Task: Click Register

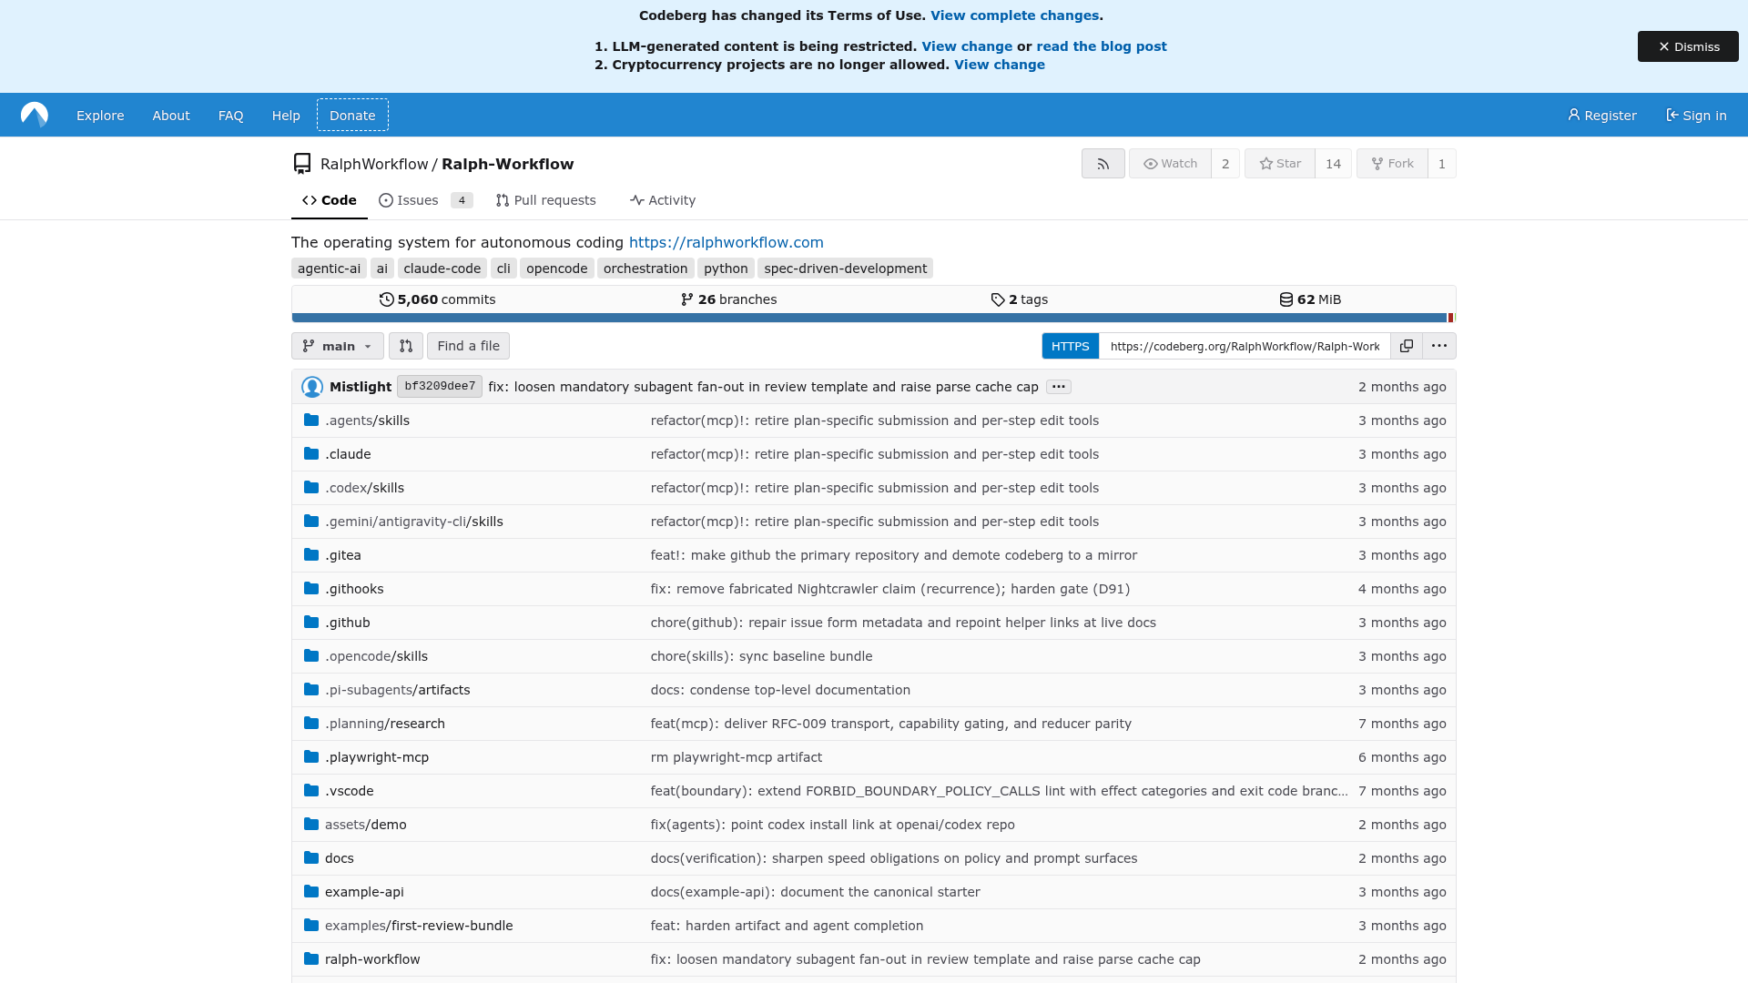Action: (1601, 115)
